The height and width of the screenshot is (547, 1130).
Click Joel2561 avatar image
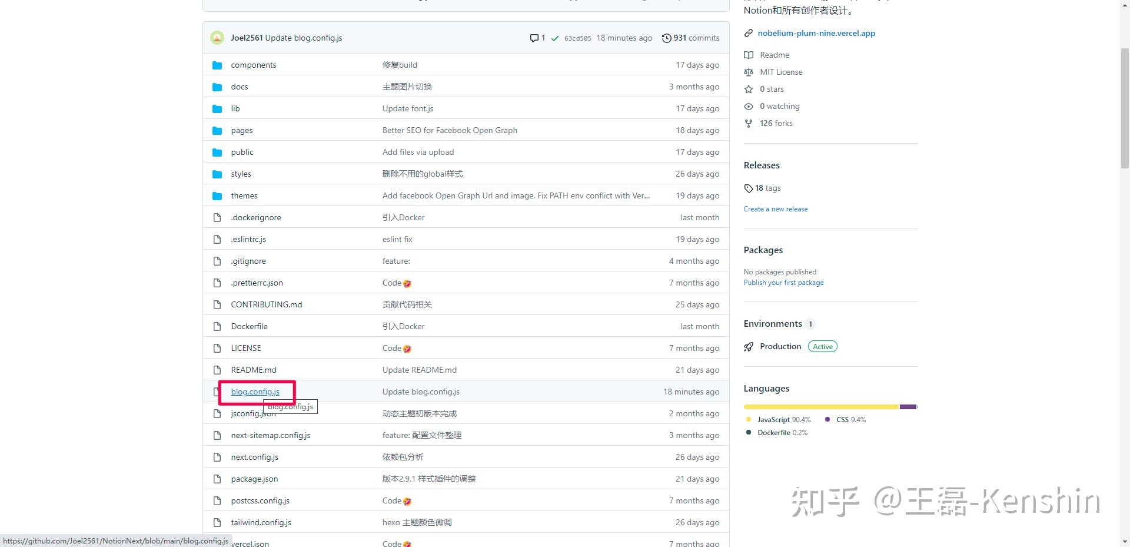217,38
